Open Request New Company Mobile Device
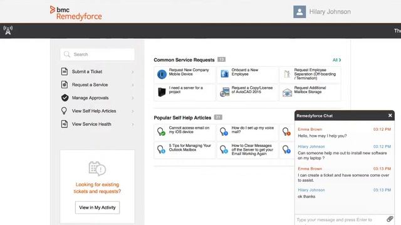Viewport: 401px width, 225px height. click(185, 74)
